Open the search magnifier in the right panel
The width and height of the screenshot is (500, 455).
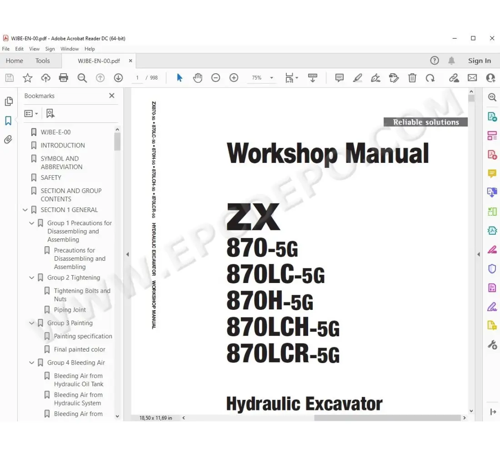click(x=492, y=97)
